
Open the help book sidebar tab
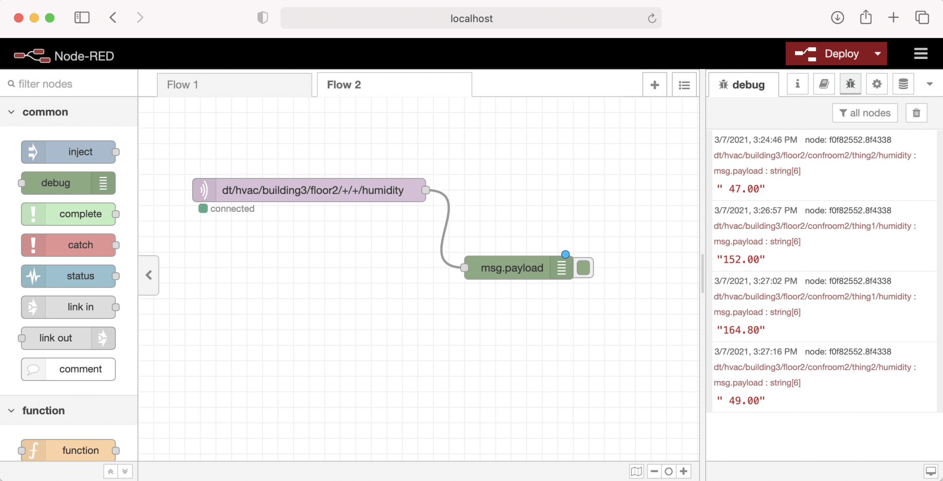[824, 84]
